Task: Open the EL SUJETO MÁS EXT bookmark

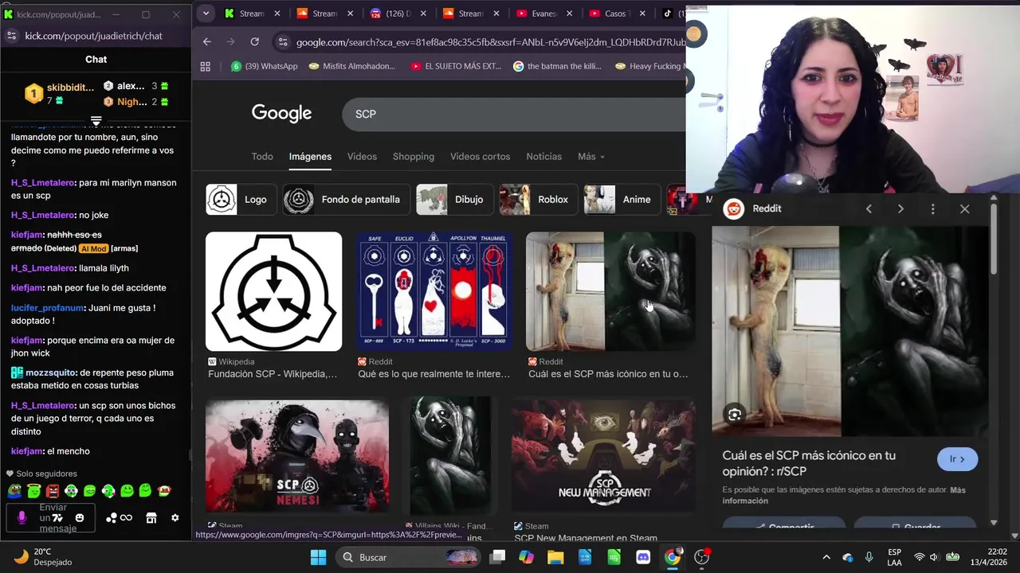Action: (x=456, y=66)
